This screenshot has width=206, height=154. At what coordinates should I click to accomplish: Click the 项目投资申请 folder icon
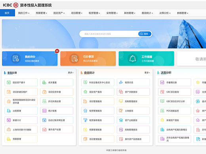[44, 92]
